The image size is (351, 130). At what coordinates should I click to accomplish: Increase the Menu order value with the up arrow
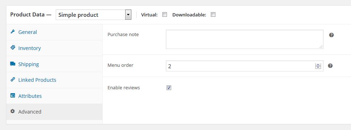tap(318, 65)
